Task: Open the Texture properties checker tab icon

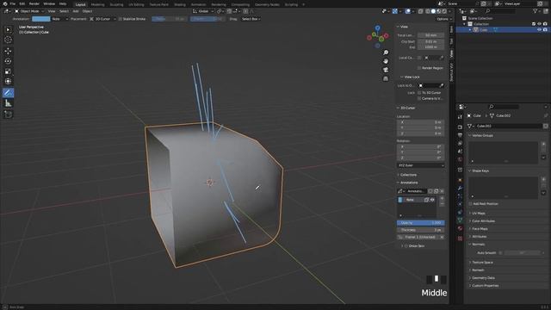Action: 460,239
